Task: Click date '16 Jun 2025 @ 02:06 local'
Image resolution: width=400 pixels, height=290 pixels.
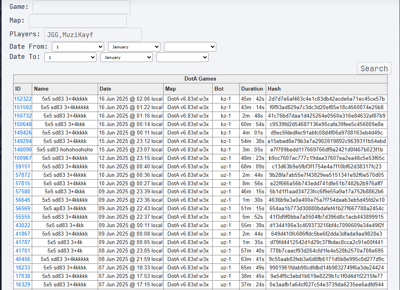Action: pyautogui.click(x=131, y=99)
